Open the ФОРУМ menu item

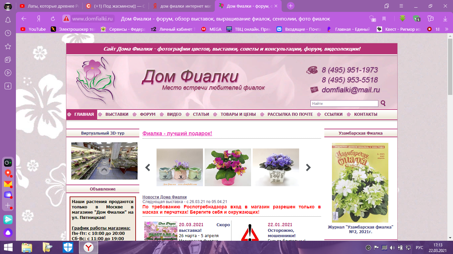(x=148, y=114)
